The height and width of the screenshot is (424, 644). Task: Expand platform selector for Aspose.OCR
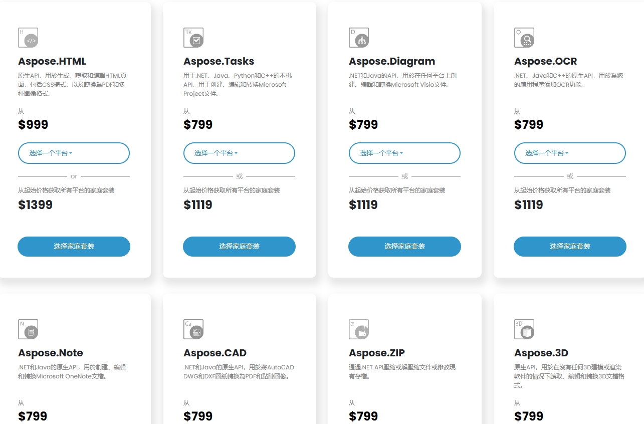click(570, 153)
